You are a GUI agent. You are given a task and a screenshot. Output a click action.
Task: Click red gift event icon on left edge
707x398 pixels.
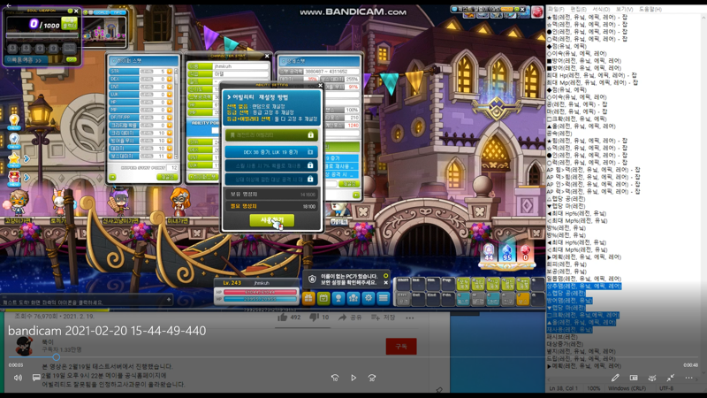[14, 178]
